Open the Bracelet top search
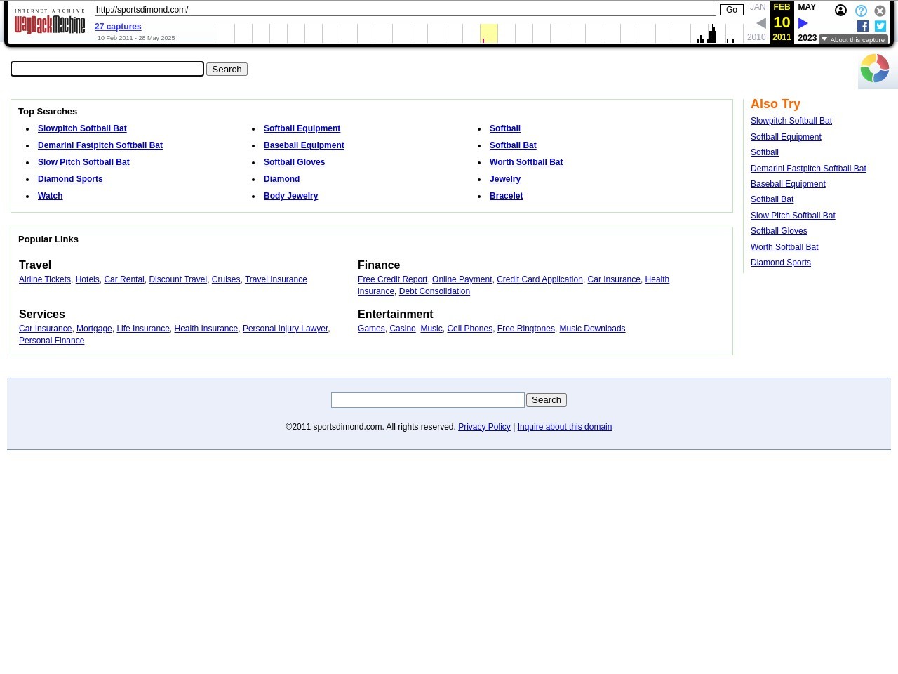 point(506,196)
